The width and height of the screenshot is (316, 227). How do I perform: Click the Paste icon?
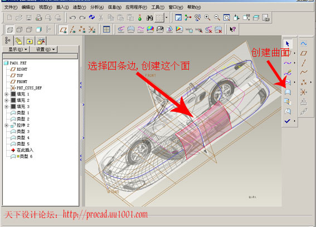(120, 18)
